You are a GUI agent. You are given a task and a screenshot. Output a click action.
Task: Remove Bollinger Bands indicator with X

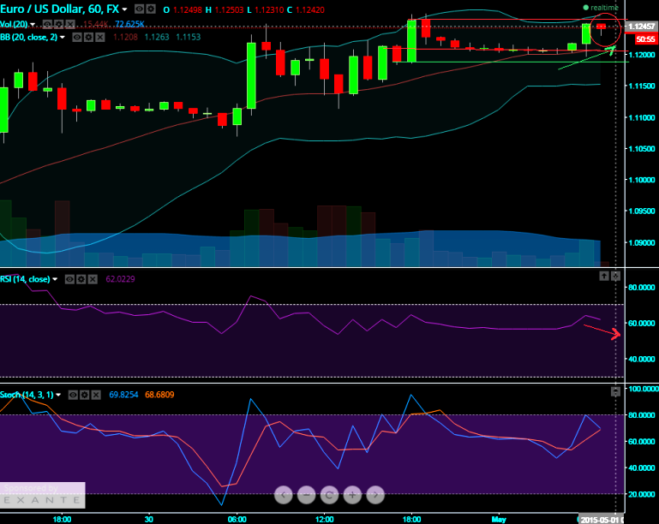[99, 38]
